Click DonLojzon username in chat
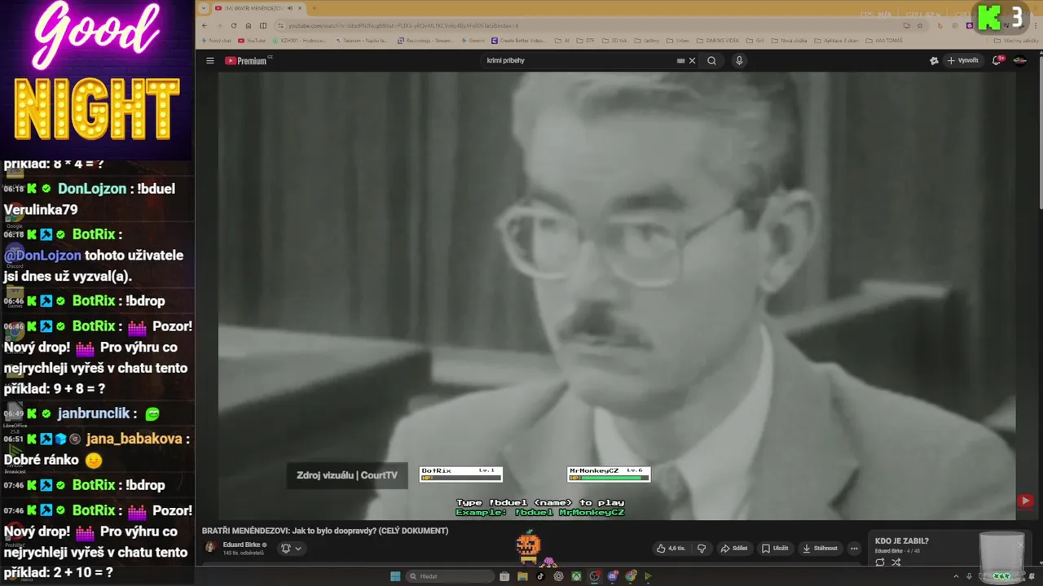The width and height of the screenshot is (1043, 586). click(92, 189)
